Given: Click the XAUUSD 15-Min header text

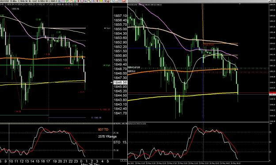Looking at the screenshot, I should point(8,1).
